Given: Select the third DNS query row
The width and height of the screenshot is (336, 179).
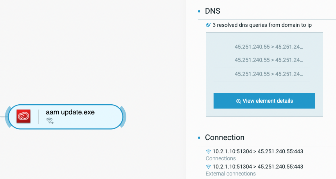Looking at the screenshot, I should (x=261, y=74).
